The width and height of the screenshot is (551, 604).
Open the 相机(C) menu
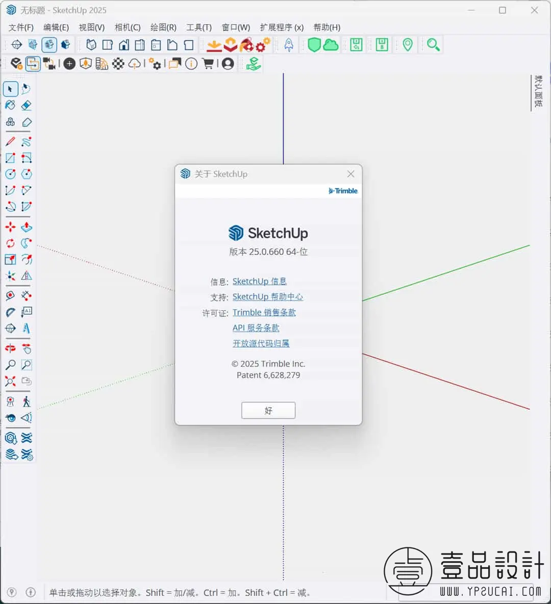point(128,28)
